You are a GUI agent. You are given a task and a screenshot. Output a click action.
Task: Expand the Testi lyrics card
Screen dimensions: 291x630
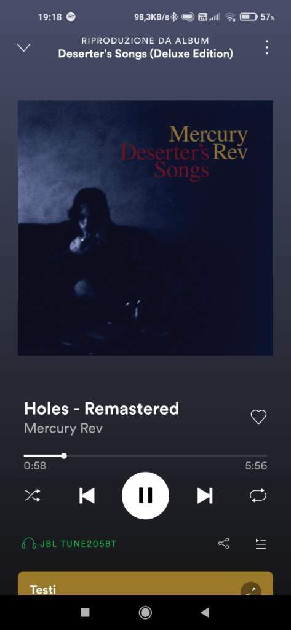pos(251,591)
